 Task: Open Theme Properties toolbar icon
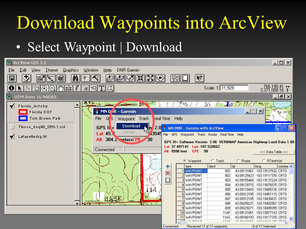[41, 78]
